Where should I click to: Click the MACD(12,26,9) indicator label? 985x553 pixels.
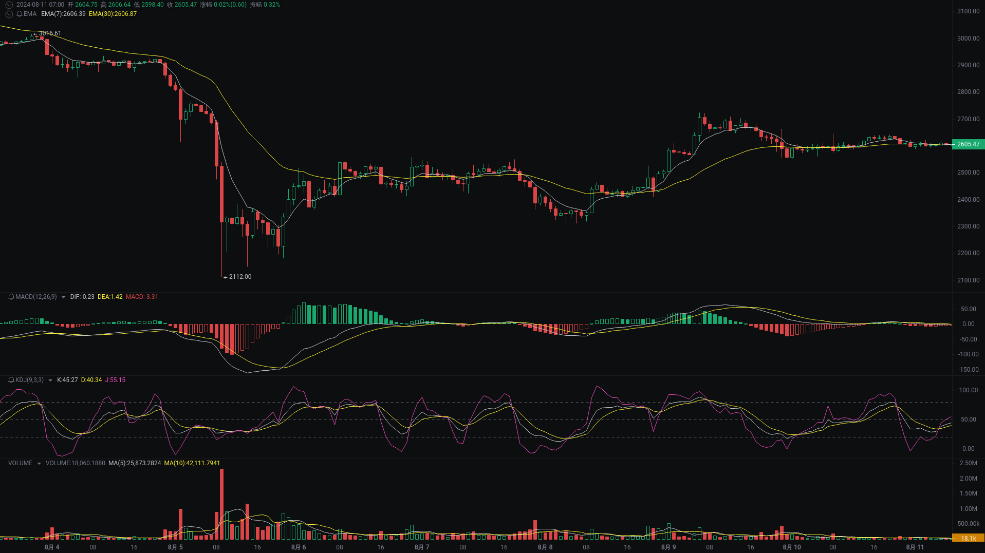click(36, 297)
